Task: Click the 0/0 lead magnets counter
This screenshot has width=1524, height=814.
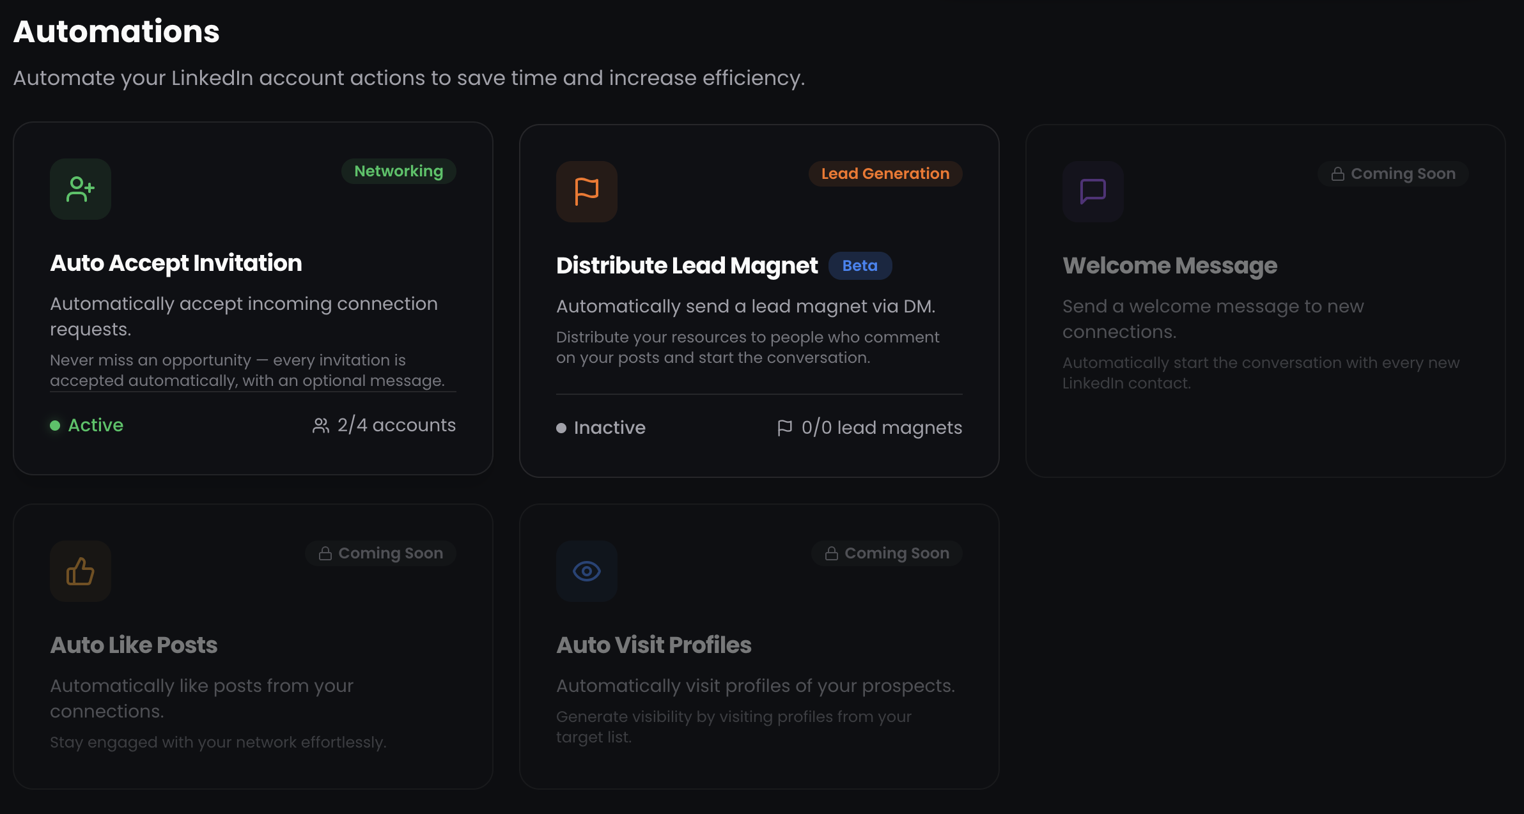Action: point(881,428)
